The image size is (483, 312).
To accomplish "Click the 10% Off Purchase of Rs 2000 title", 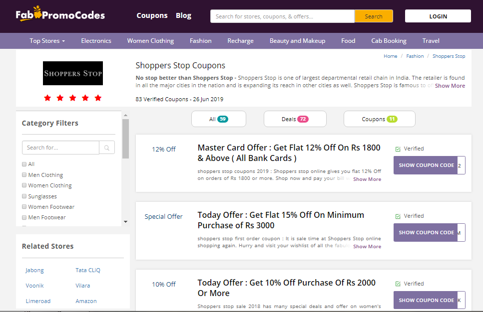I will click(287, 288).
